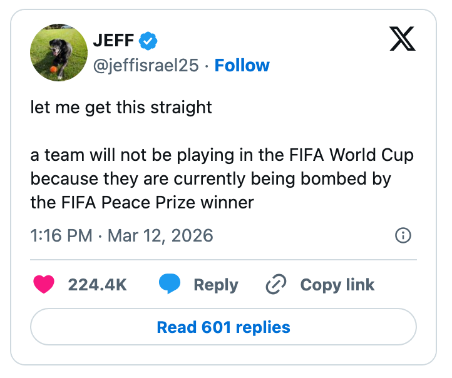
Task: Open Read 601 replies
Action: tap(223, 327)
